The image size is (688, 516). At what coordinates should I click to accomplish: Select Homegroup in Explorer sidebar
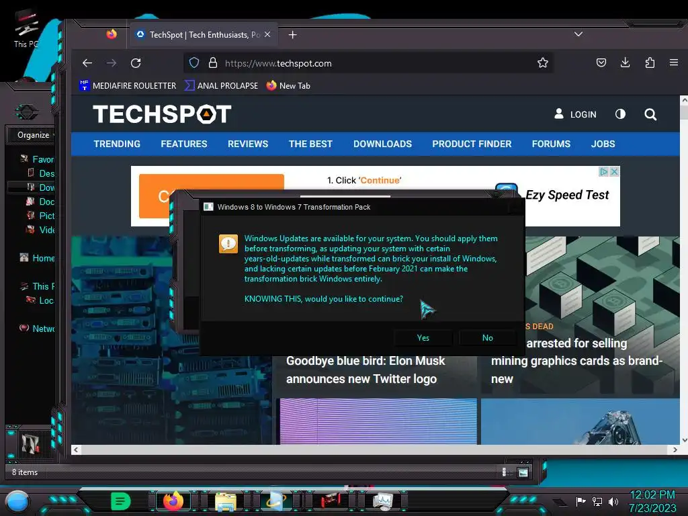[38, 258]
